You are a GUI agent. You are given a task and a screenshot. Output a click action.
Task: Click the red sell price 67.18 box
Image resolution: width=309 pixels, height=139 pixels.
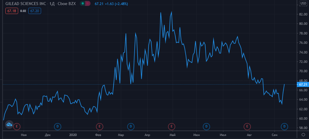pyautogui.click(x=12, y=11)
